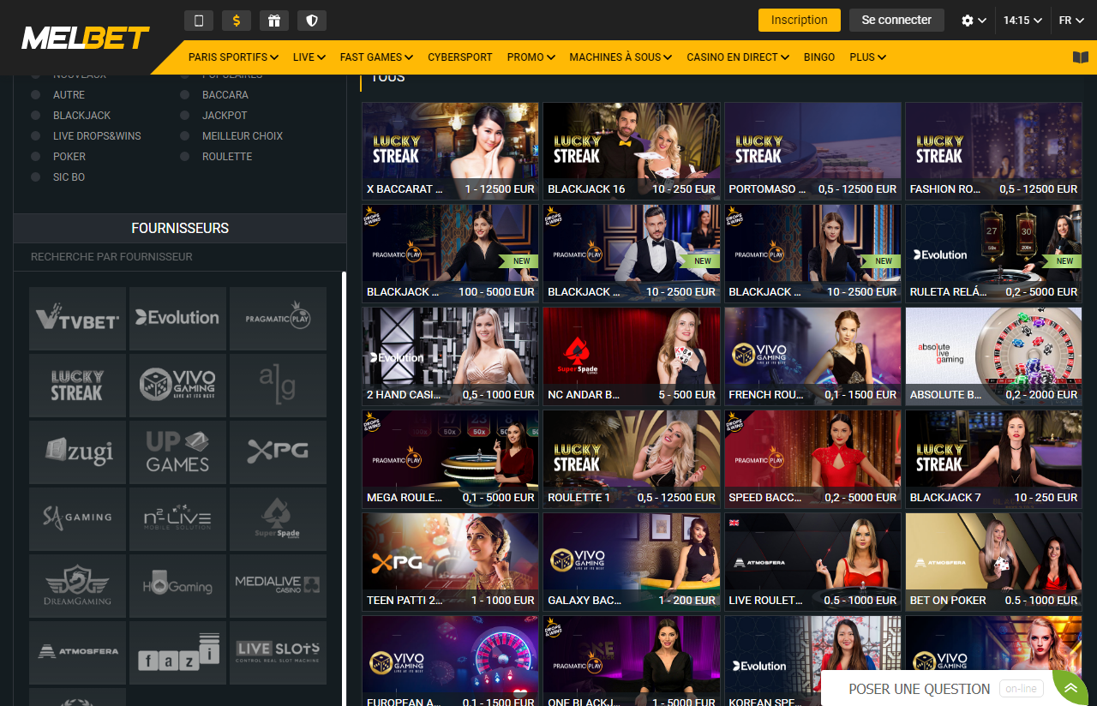Open the BET ON POKER game
Viewport: 1097px width, 706px height.
(x=993, y=563)
